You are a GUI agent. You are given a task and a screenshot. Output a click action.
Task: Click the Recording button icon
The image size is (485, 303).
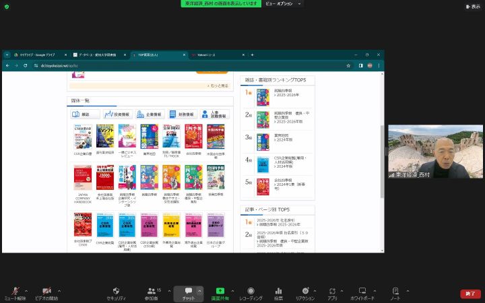point(251,290)
